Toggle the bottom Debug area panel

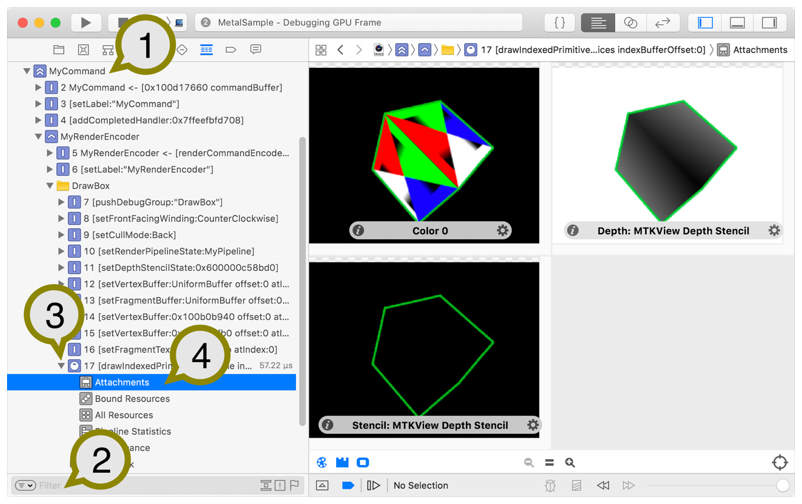point(738,22)
